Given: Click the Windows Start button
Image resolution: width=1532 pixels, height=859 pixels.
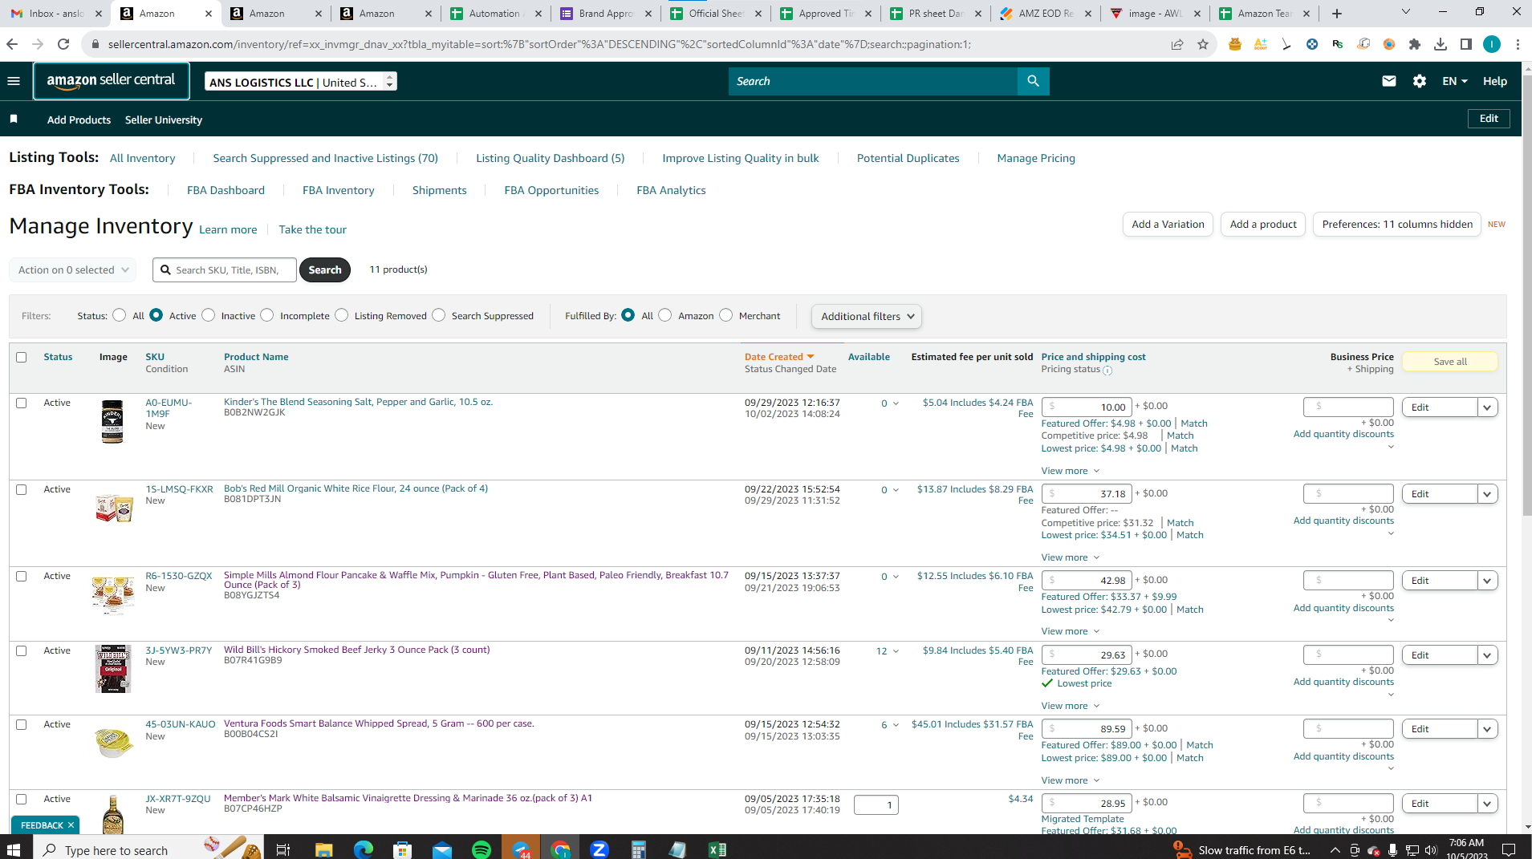Looking at the screenshot, I should [x=14, y=849].
